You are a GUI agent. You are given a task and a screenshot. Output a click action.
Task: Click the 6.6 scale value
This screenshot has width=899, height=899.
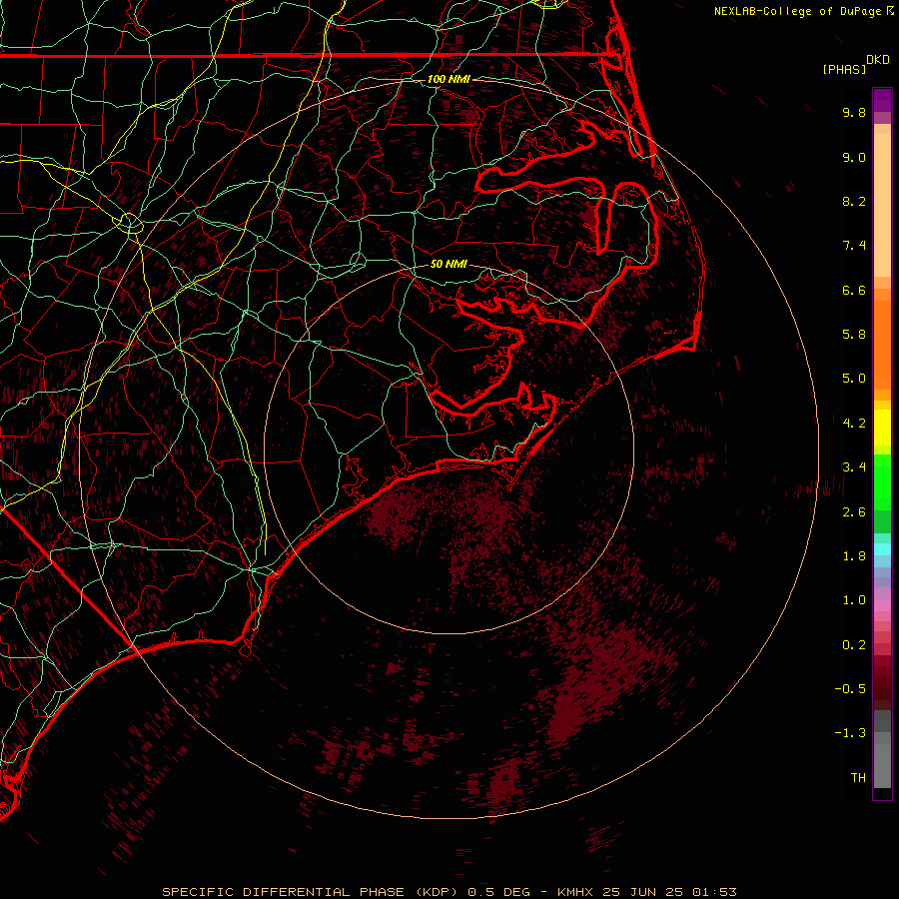click(854, 290)
